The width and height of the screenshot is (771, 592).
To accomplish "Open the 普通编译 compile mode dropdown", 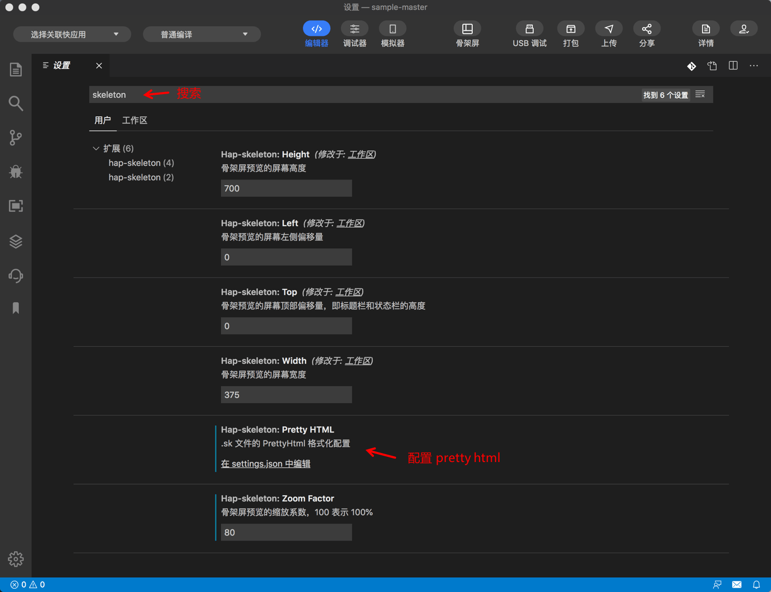I will click(201, 35).
